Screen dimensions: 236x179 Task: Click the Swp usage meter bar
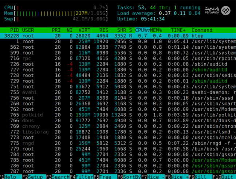click(x=56, y=19)
